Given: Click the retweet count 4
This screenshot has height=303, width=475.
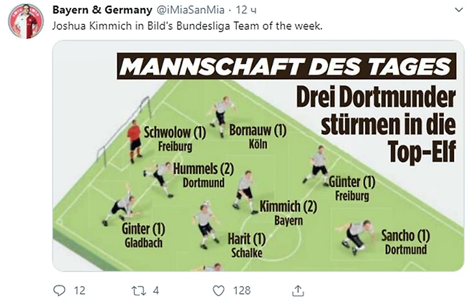Looking at the screenshot, I should click(156, 291).
